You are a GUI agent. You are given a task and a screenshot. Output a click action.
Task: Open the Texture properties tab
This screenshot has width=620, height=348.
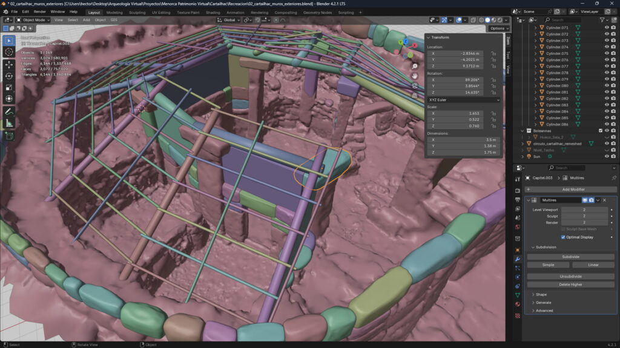coord(518,315)
